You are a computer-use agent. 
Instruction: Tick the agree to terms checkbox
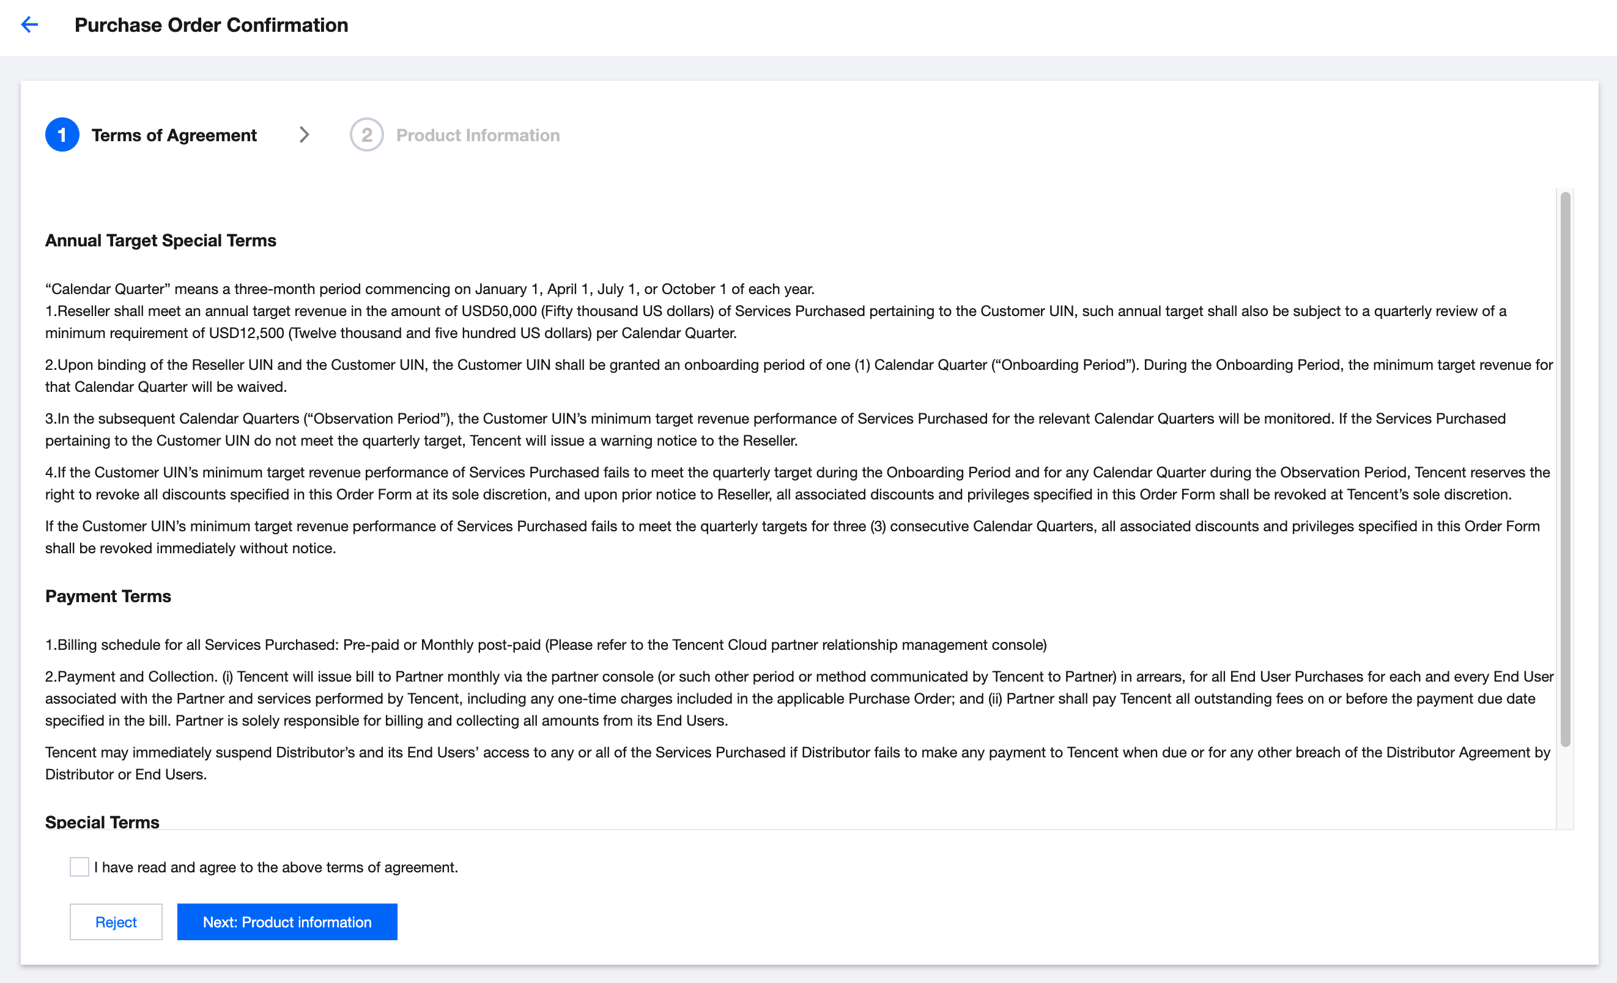coord(80,867)
